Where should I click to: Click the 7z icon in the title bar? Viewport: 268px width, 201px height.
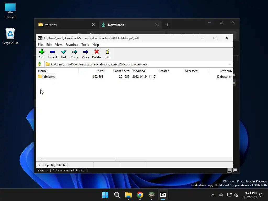pos(40,38)
